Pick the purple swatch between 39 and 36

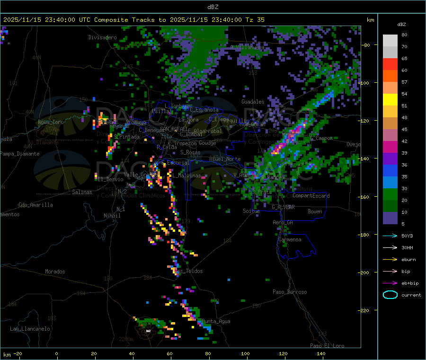pyautogui.click(x=390, y=159)
